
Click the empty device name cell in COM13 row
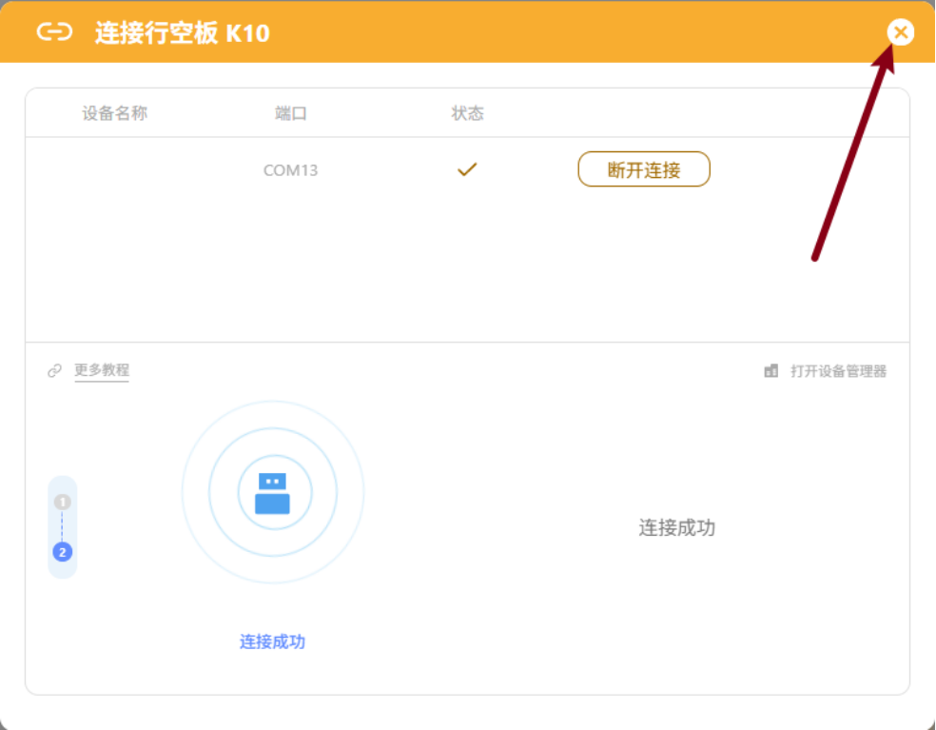pos(115,170)
